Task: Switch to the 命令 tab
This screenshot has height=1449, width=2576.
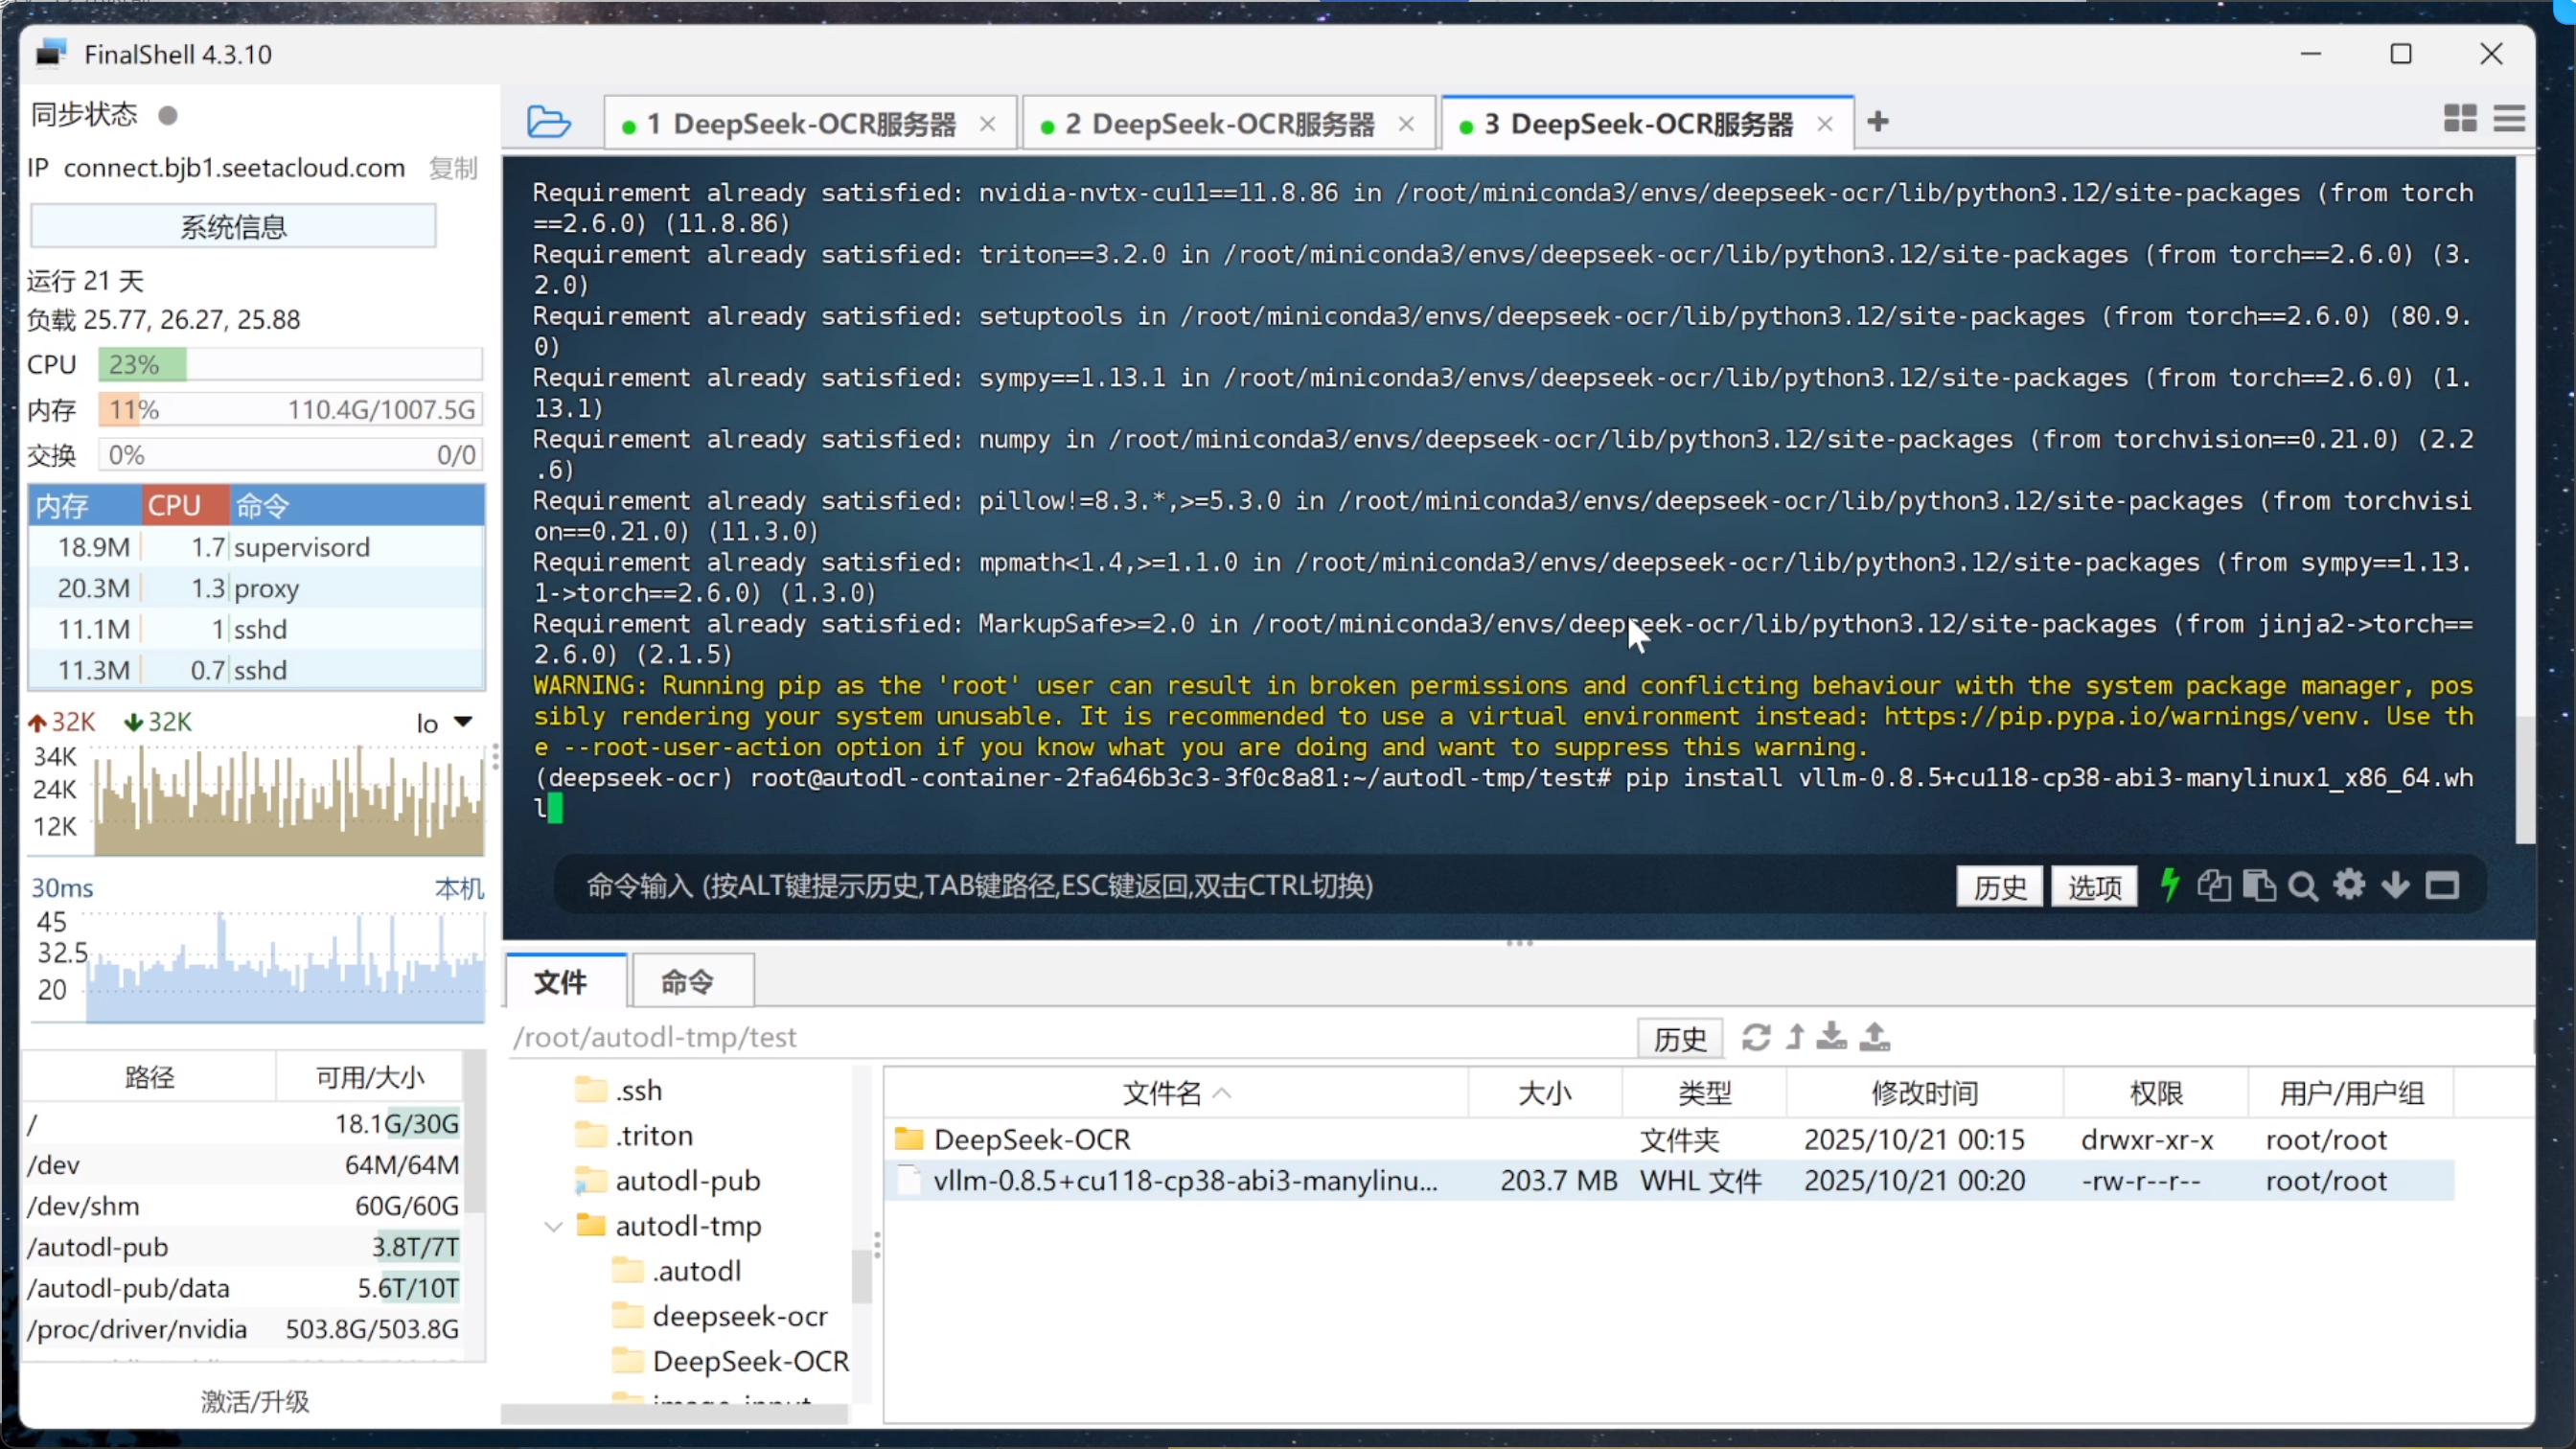Action: tap(688, 982)
